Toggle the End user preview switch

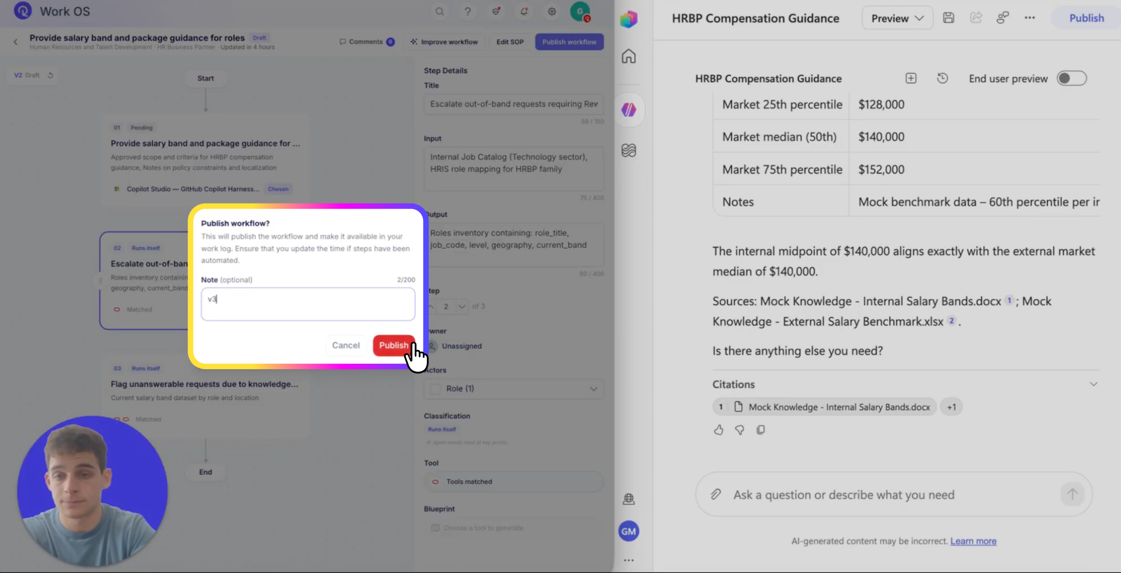(1071, 78)
